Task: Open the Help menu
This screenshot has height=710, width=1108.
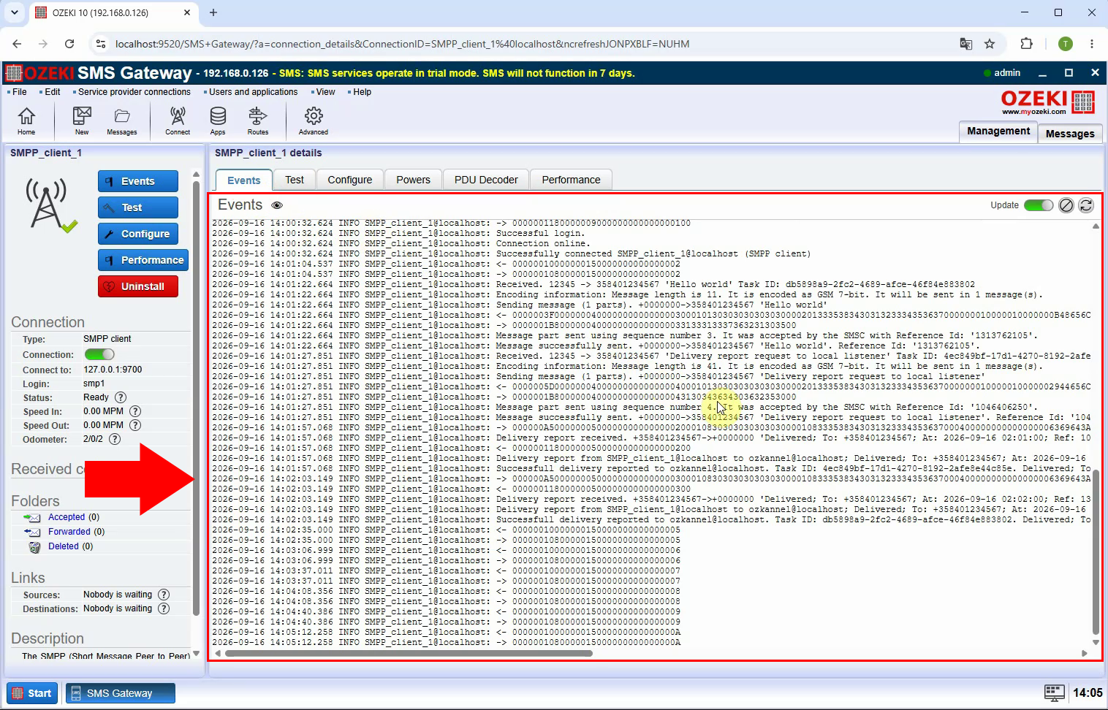Action: (x=362, y=92)
